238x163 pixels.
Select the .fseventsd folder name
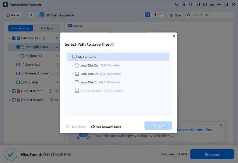[32, 64]
